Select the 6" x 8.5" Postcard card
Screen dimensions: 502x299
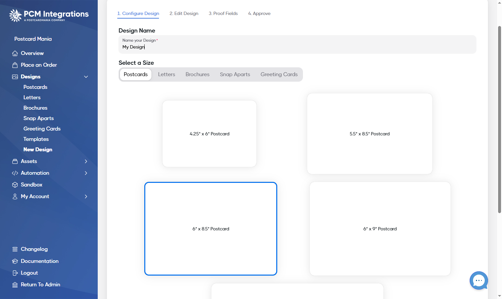click(x=211, y=229)
